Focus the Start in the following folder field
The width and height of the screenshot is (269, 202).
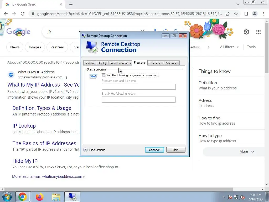(139, 99)
